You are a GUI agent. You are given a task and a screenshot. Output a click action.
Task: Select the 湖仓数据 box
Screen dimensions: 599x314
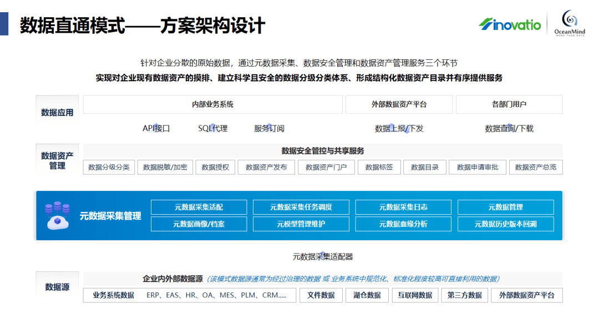(367, 295)
